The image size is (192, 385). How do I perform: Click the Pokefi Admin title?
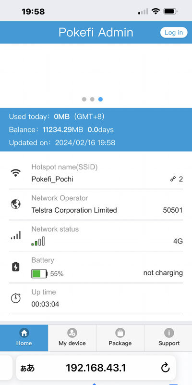(x=96, y=32)
